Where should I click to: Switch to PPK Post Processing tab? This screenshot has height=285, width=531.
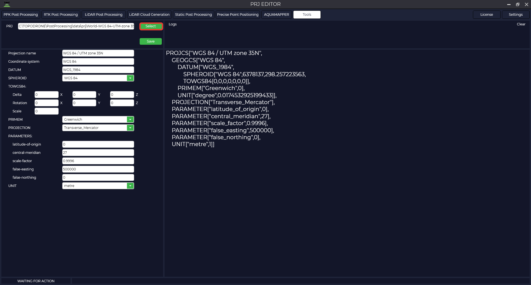tap(21, 15)
